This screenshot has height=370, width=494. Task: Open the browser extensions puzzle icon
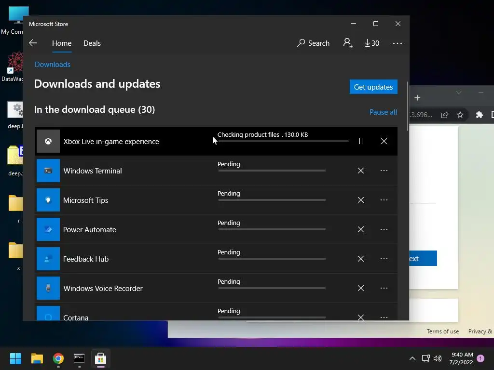479,115
